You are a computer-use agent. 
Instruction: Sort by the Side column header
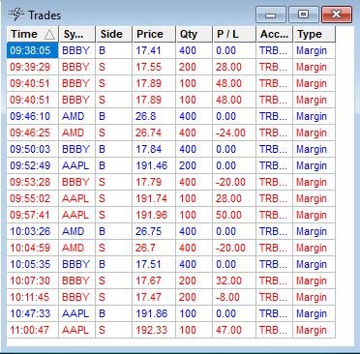(x=114, y=34)
